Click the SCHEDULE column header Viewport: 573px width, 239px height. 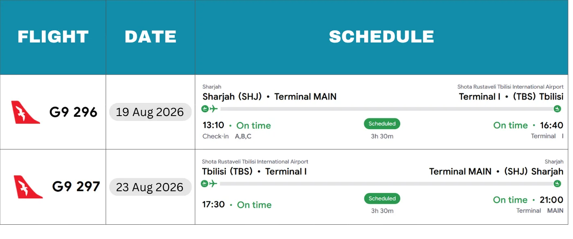(x=381, y=37)
